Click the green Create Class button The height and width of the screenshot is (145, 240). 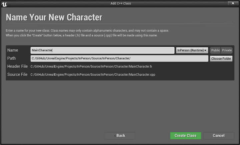click(x=186, y=136)
